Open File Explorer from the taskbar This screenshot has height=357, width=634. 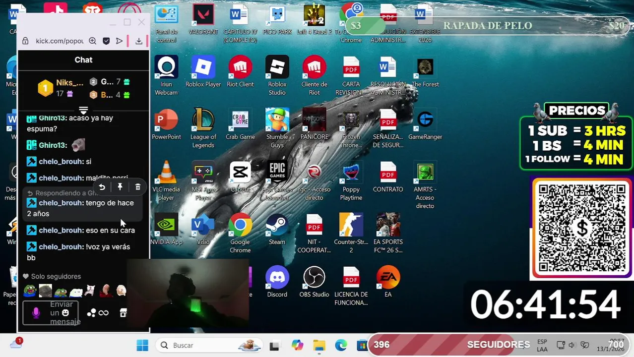(x=319, y=345)
